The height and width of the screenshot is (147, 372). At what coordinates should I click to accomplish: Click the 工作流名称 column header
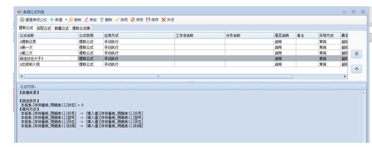click(200, 36)
